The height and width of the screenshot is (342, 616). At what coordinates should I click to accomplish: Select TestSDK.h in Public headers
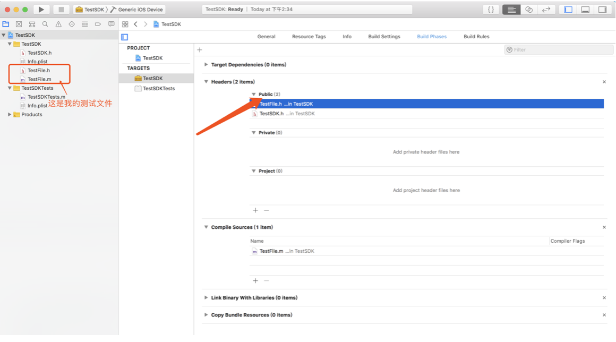click(x=426, y=114)
